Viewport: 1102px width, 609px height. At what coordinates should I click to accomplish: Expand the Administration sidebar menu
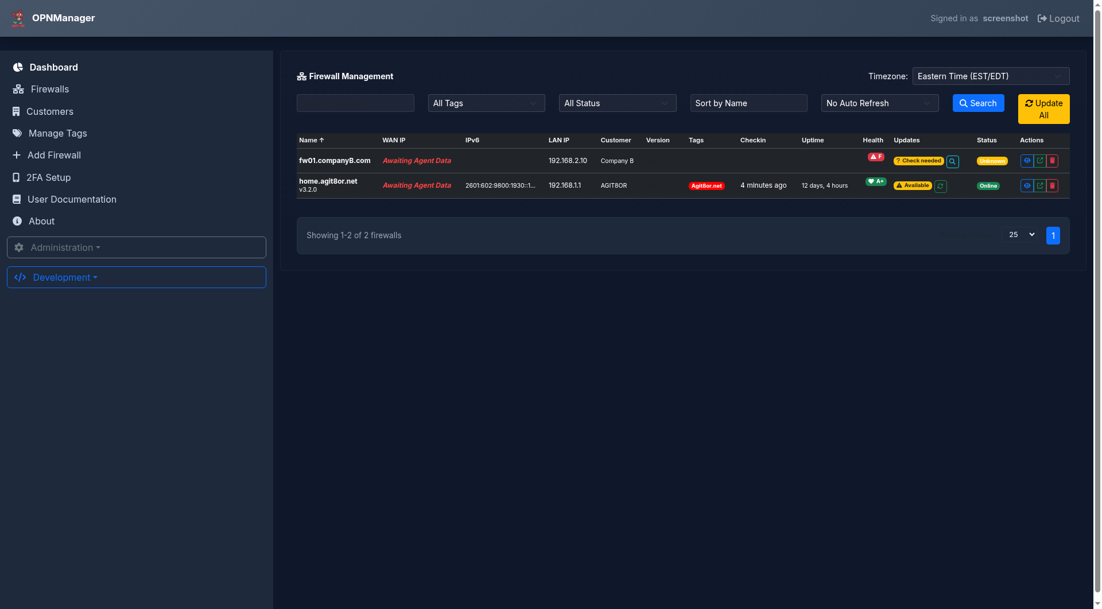click(x=136, y=248)
